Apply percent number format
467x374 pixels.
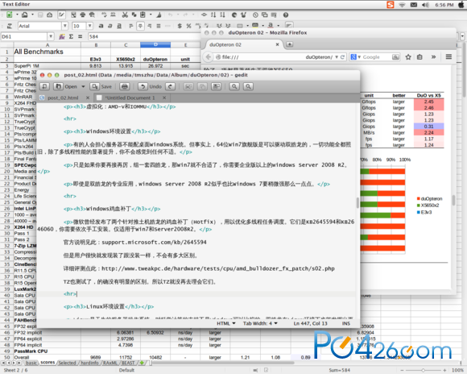click(x=188, y=26)
